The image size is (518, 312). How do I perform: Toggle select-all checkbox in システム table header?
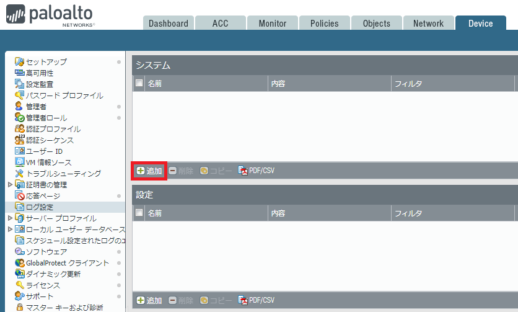(139, 83)
